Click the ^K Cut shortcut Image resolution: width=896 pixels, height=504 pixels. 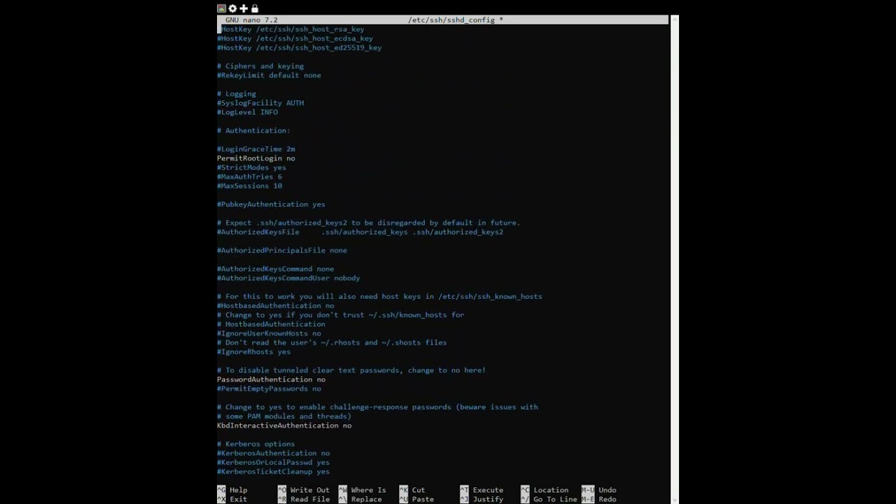412,490
